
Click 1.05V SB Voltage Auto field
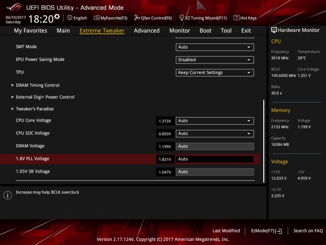click(215, 172)
